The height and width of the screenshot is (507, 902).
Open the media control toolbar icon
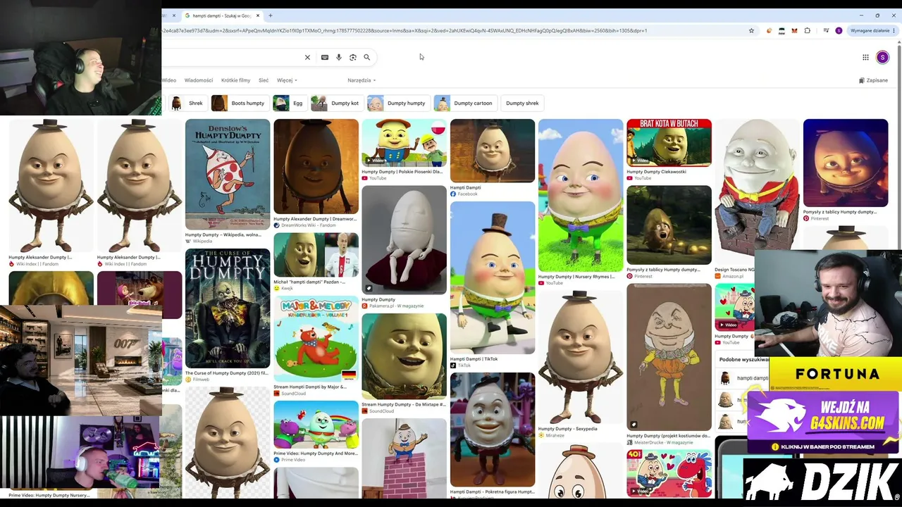tap(826, 30)
